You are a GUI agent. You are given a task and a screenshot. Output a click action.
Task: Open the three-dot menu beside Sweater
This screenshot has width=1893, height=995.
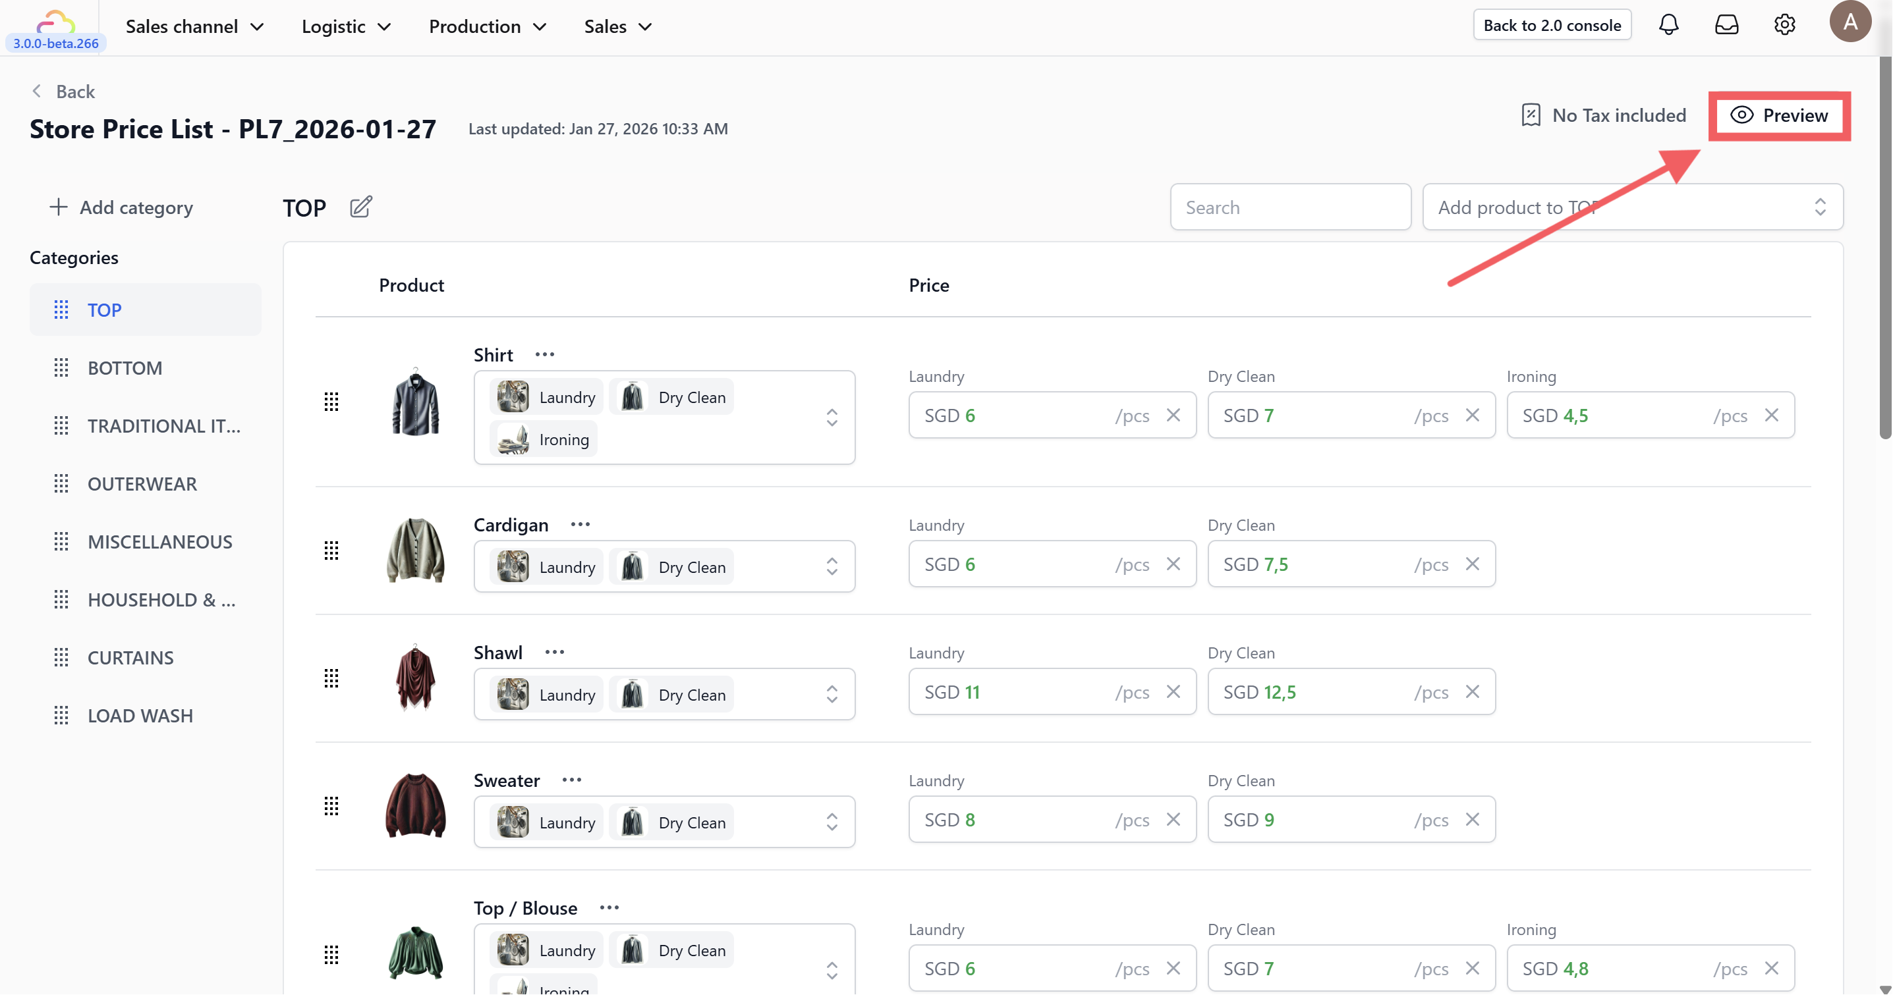pos(571,780)
